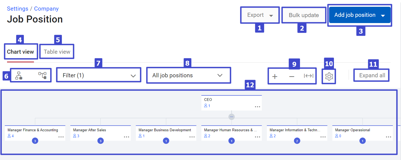Open the Export dropdown
Screen dimensions: 401x160
coord(260,15)
